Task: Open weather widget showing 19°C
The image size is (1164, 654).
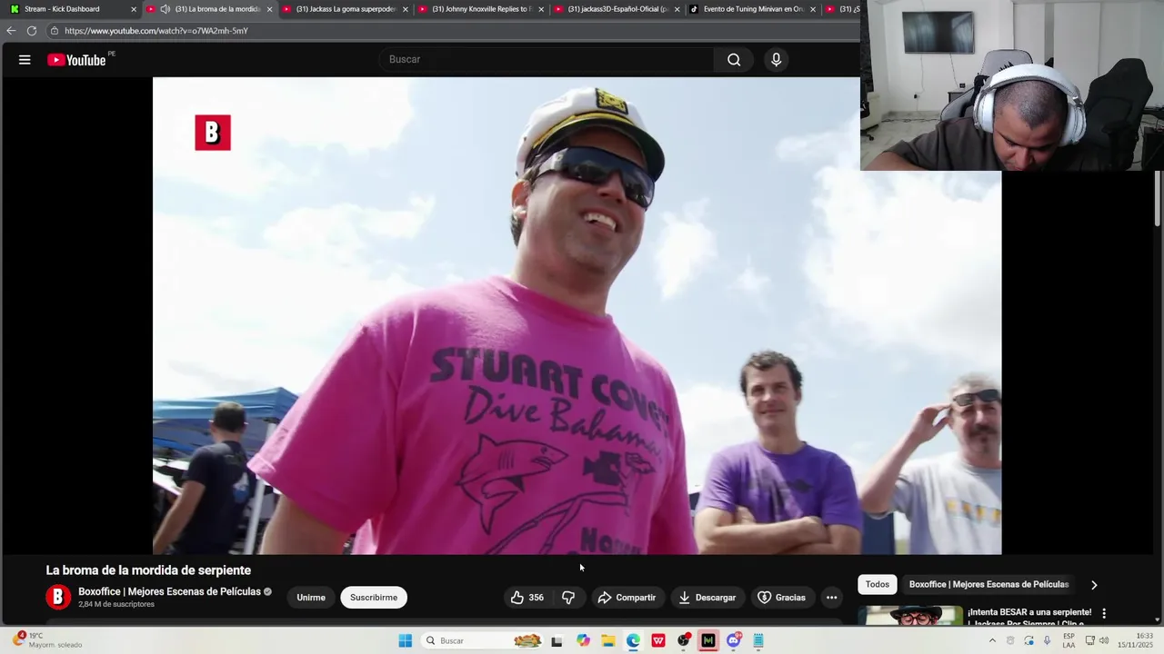Action: (47, 640)
